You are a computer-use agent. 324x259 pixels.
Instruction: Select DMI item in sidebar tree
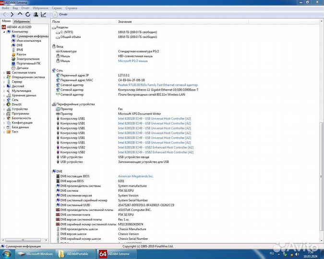click(x=19, y=45)
